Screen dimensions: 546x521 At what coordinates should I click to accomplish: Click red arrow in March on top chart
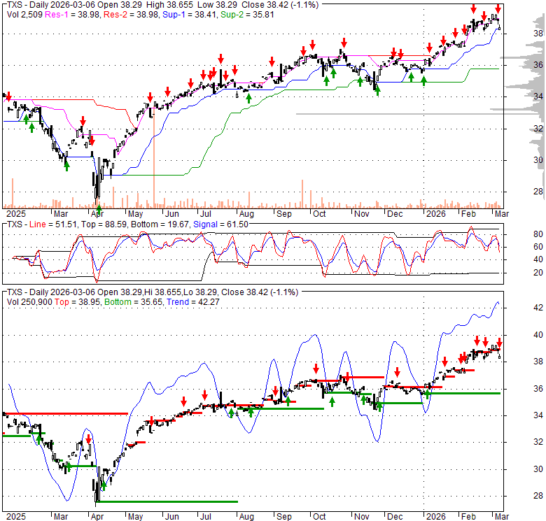[83, 122]
